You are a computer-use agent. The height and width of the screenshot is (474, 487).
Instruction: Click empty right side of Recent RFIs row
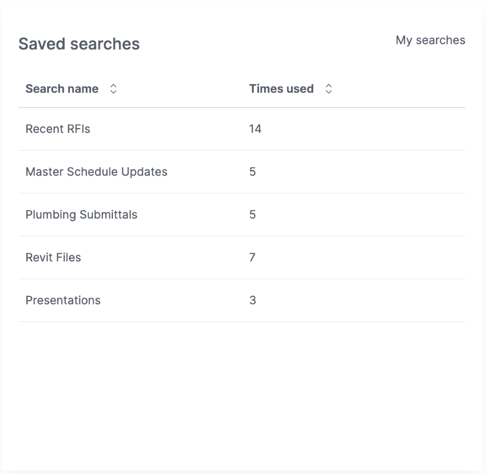(x=373, y=129)
